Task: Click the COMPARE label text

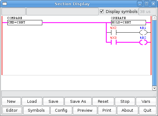Action: tap(15, 18)
